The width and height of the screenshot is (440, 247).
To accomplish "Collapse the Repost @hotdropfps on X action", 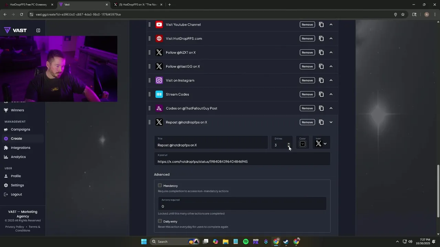I will [331, 122].
